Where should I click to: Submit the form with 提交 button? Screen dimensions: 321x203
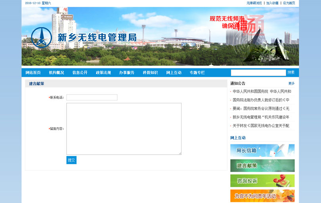(71, 160)
